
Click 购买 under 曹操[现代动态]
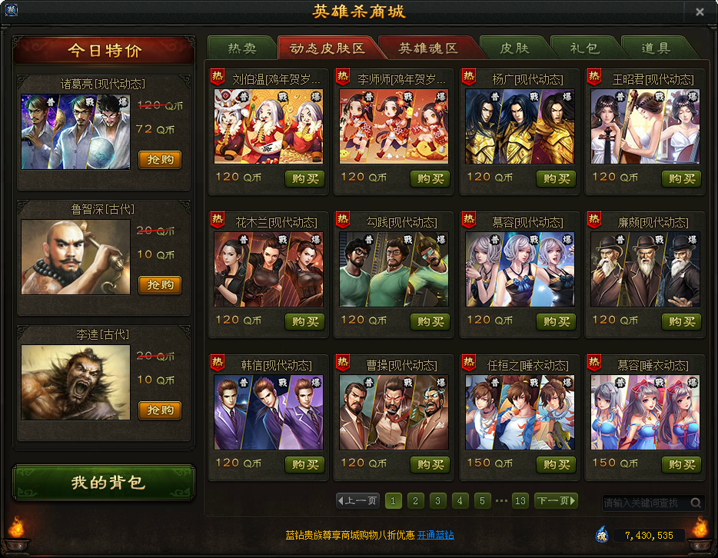430,465
